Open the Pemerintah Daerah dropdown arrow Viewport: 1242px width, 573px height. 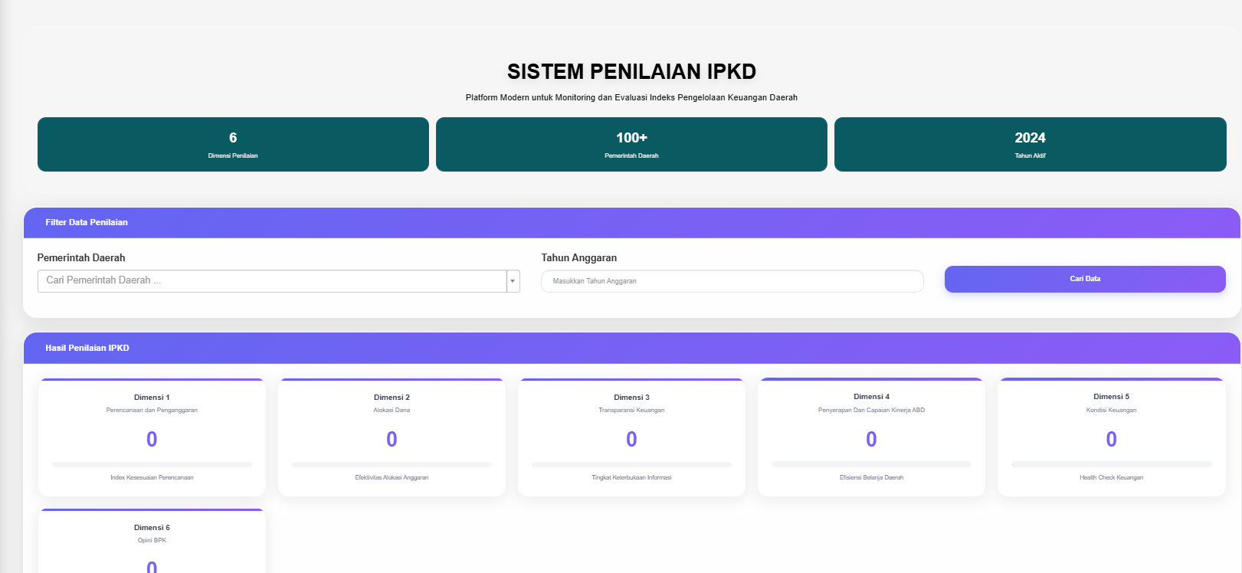(x=513, y=281)
